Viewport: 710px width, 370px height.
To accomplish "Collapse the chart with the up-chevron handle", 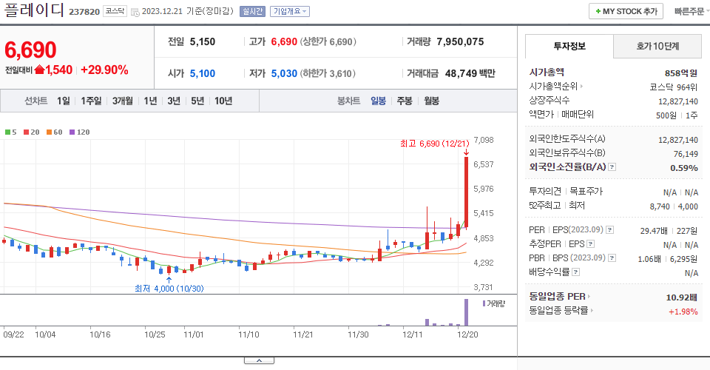I will coord(259,360).
